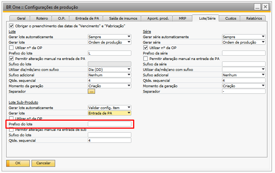275x173 pixels.
Task: Open Momento da geração dropdown under Série
Action: tap(263, 86)
